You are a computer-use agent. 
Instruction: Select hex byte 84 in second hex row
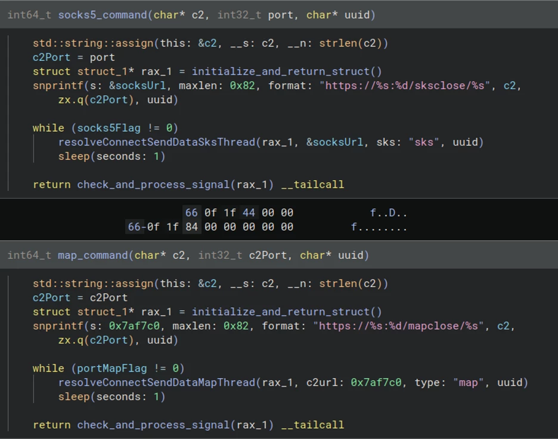click(191, 227)
